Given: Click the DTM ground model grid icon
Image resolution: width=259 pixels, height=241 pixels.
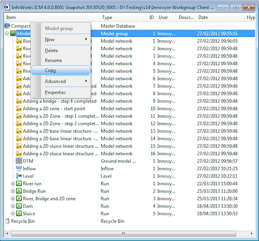Looking at the screenshot, I should [x=19, y=161].
